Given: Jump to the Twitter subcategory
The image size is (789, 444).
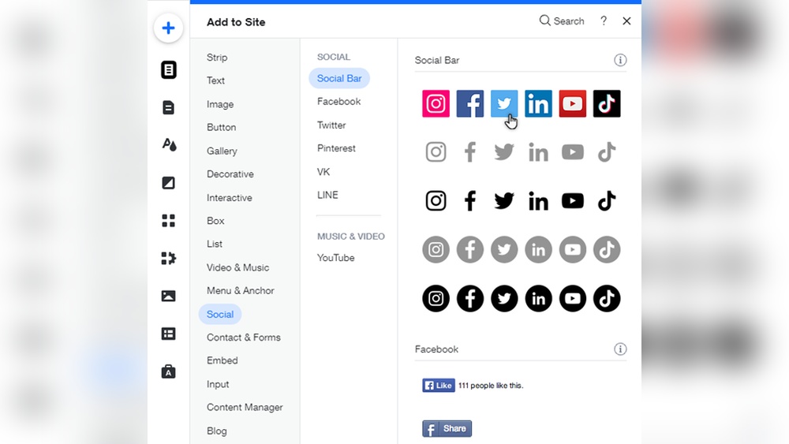Looking at the screenshot, I should click(331, 125).
